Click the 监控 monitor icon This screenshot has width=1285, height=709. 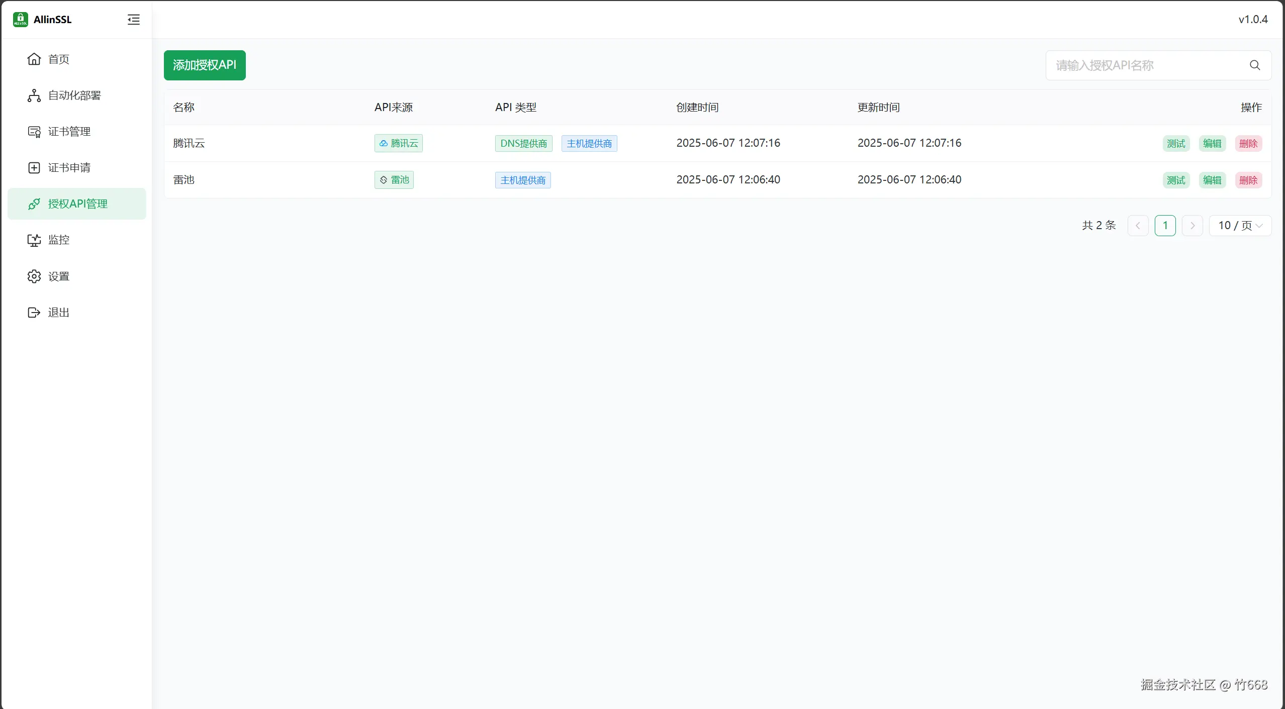pos(34,240)
